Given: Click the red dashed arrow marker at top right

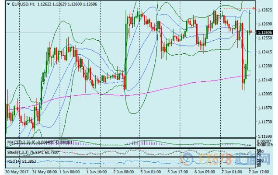Looking at the screenshot, I should [240, 8].
